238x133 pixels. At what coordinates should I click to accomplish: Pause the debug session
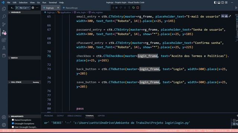(116, 8)
